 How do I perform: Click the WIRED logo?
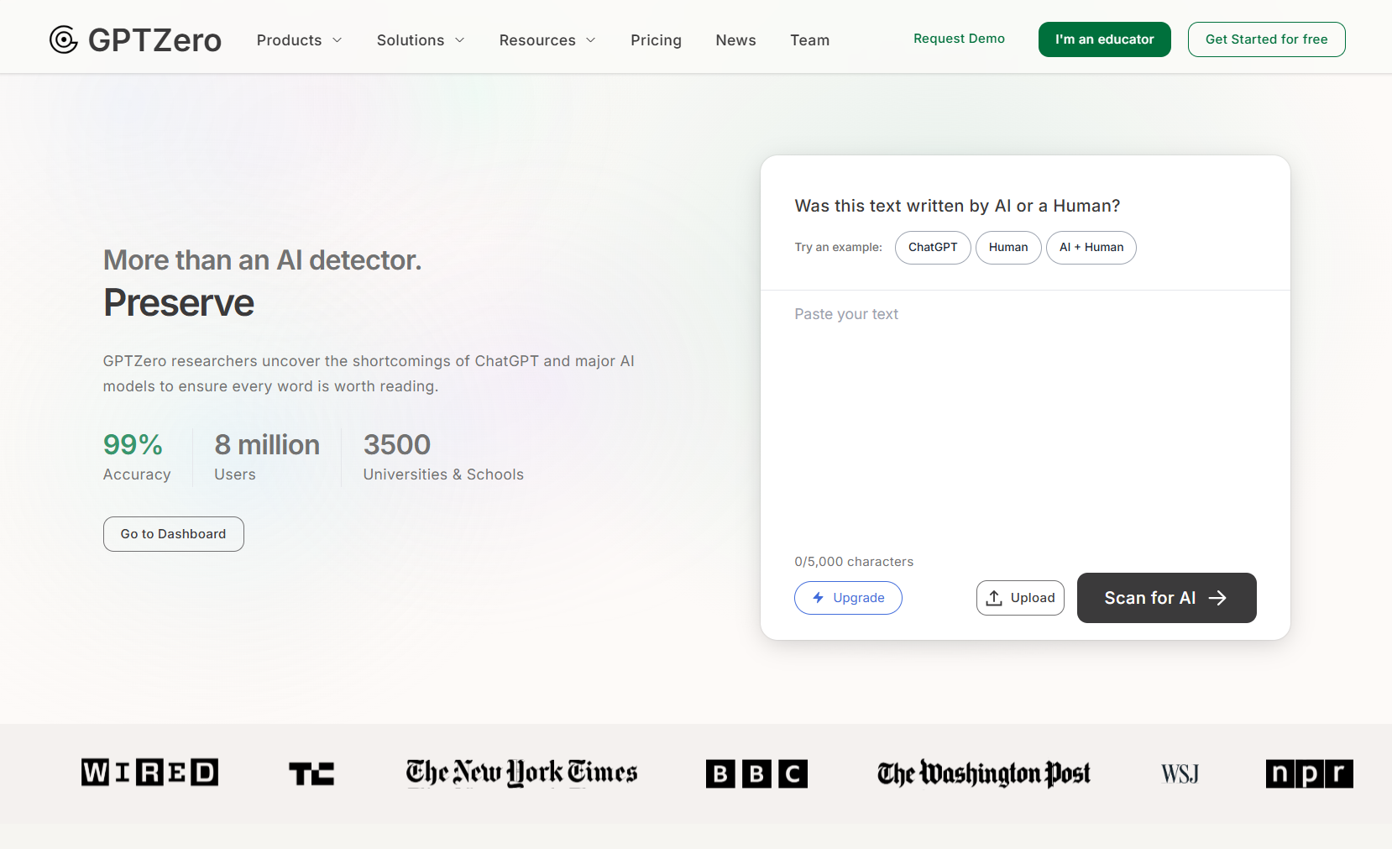click(149, 772)
